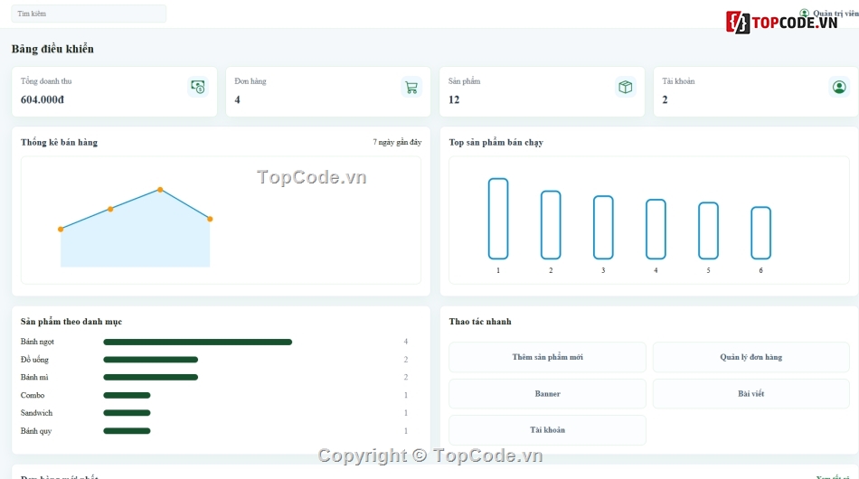Select bar 6 in top products chart
The width and height of the screenshot is (859, 479).
761,232
